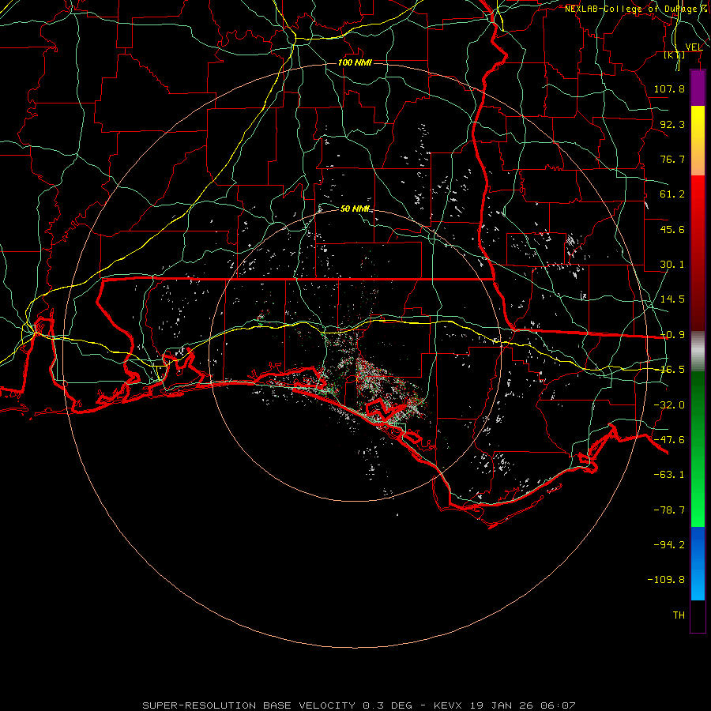Click the -47.6 velocity scale value
Image resolution: width=711 pixels, height=711 pixels.
[x=669, y=440]
